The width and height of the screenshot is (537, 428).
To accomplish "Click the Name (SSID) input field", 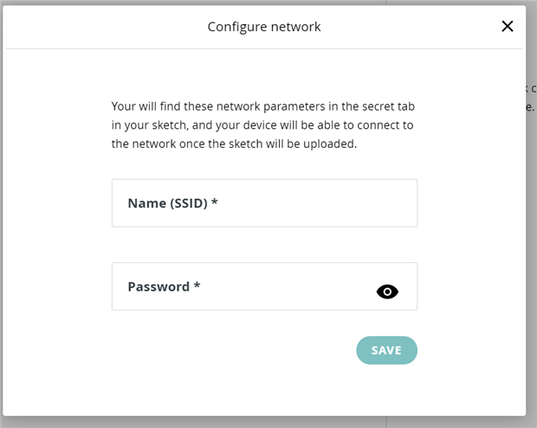I will point(264,203).
